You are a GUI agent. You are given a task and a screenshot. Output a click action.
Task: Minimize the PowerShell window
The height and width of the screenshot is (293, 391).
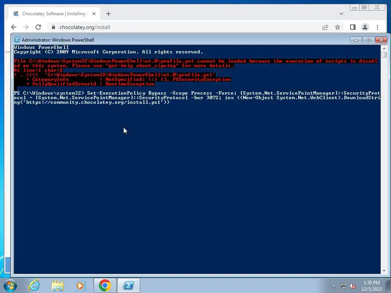click(x=356, y=40)
